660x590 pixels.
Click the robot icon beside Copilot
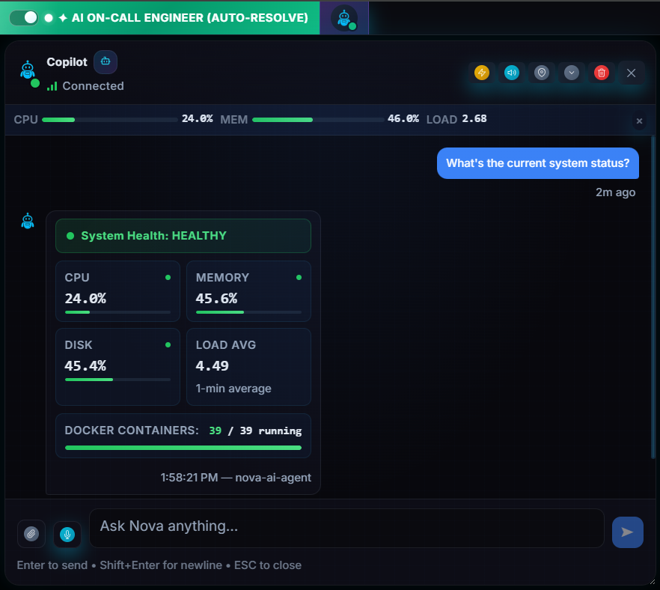pos(106,62)
